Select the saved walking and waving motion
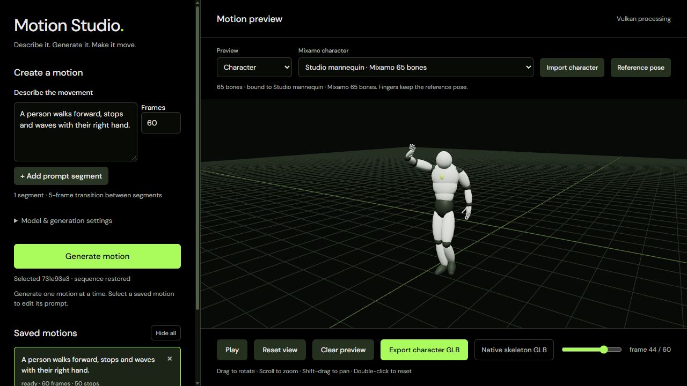 click(x=97, y=367)
